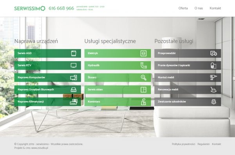
Task: Click the power socket icon for Elektryk
Action: (143, 53)
